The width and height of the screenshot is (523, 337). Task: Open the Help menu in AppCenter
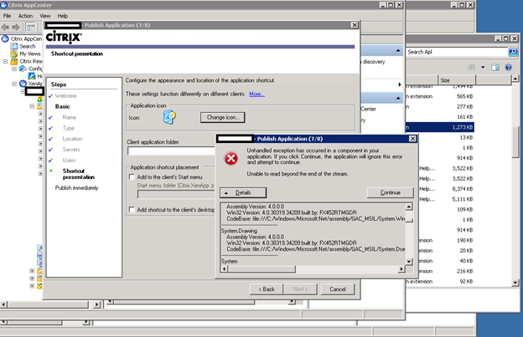pyautogui.click(x=62, y=16)
